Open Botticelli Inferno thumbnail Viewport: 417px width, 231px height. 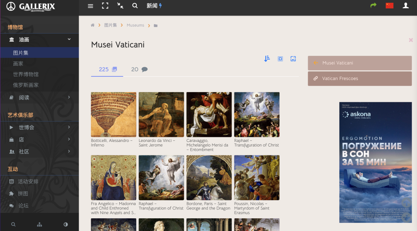point(114,115)
